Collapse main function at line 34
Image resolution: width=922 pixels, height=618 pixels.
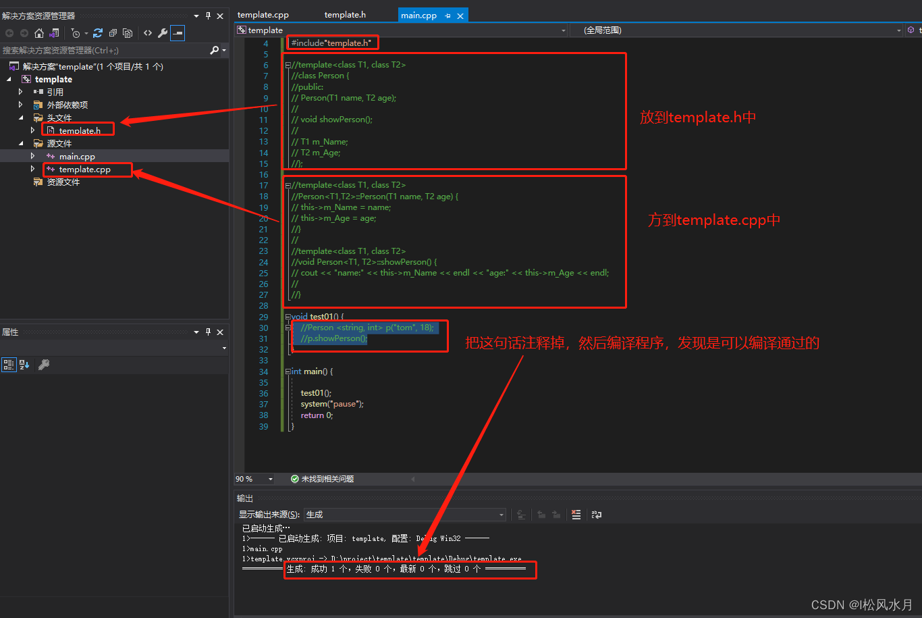[288, 371]
